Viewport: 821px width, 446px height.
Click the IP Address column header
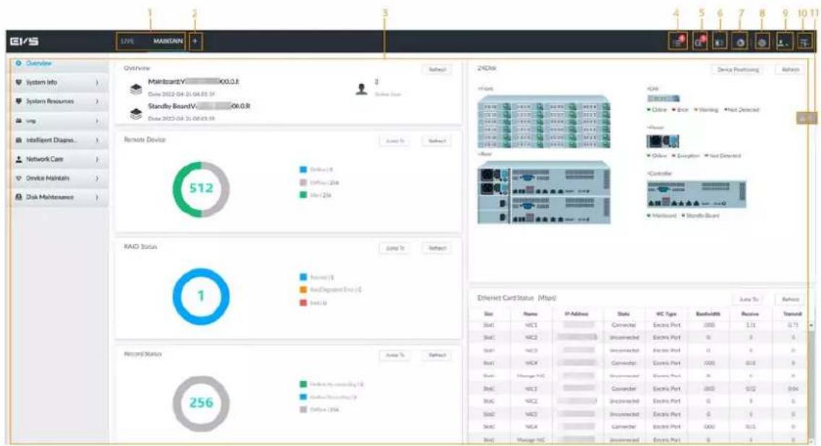(x=577, y=314)
